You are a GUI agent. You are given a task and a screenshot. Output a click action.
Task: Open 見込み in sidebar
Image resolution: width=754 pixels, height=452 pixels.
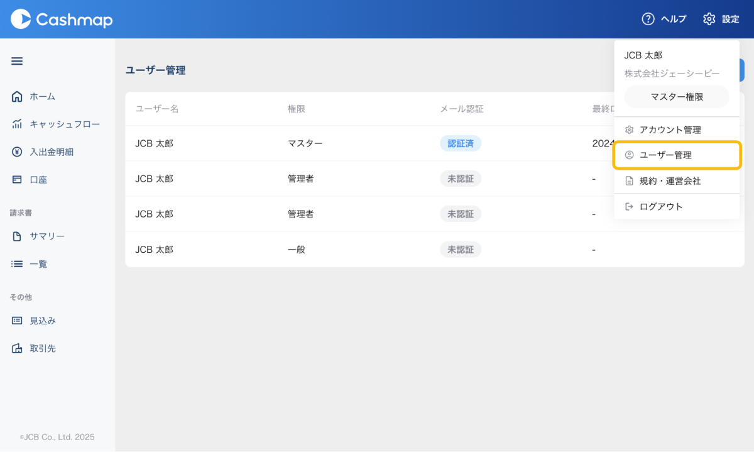(x=42, y=321)
